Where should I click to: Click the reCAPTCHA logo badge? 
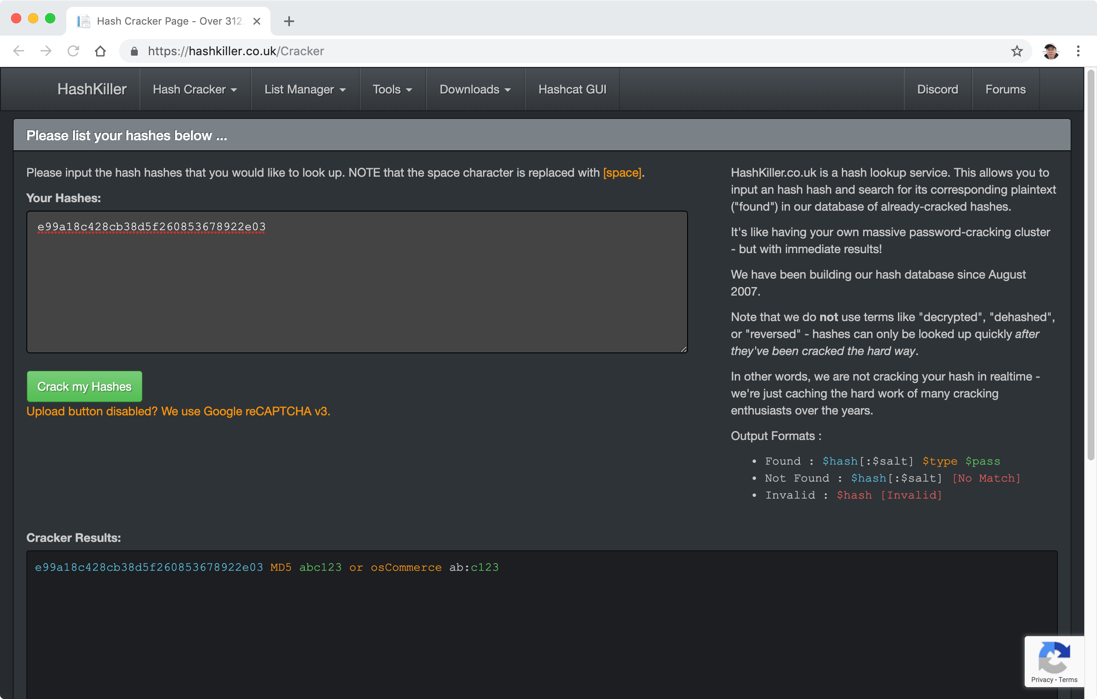tap(1054, 657)
